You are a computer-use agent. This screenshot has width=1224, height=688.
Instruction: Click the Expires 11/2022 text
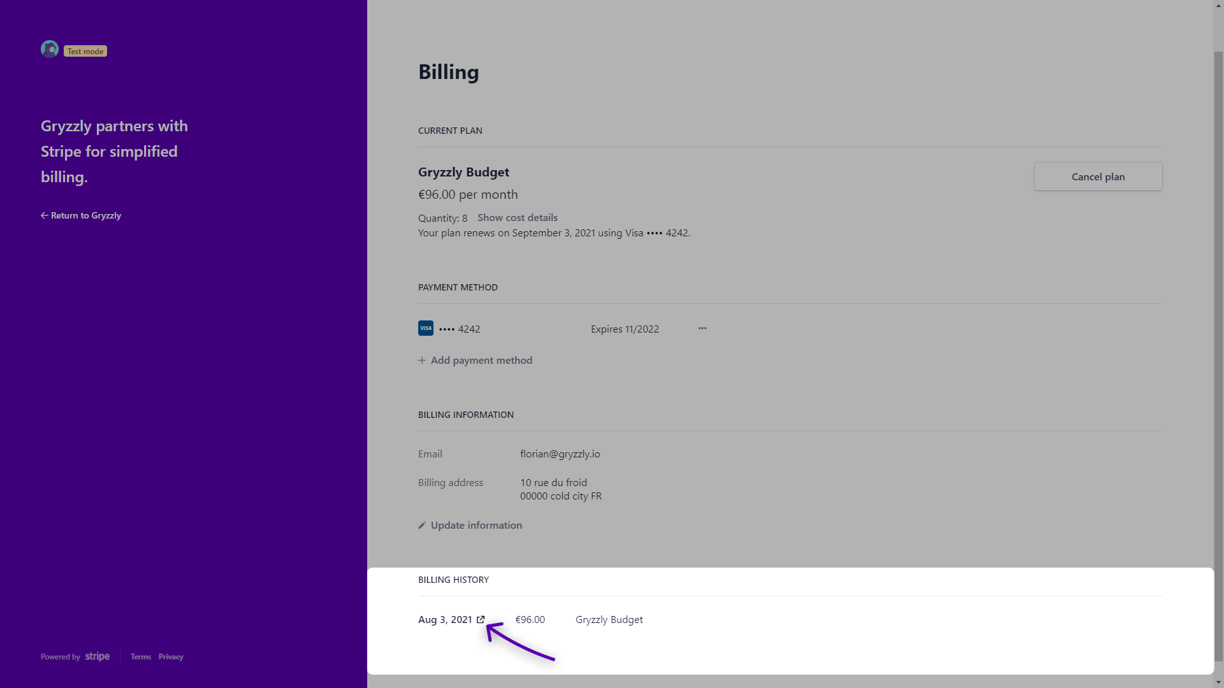[x=625, y=329]
